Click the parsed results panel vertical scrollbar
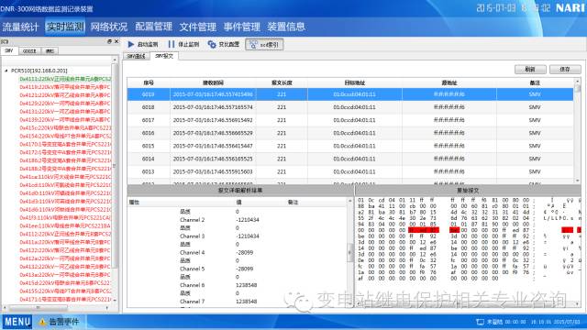The image size is (587, 330). pos(350,253)
